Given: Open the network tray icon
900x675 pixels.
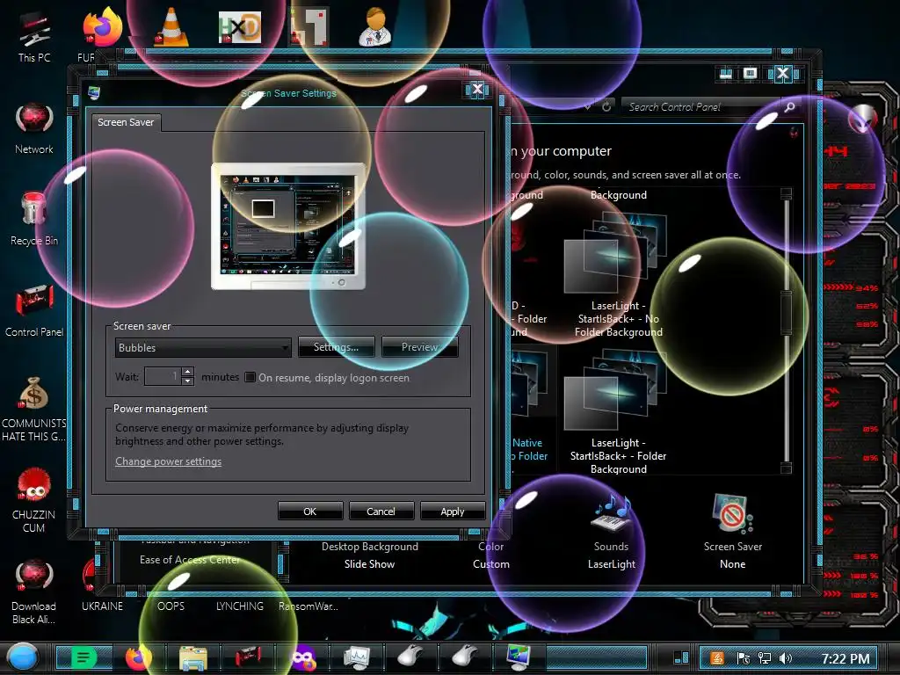Looking at the screenshot, I should [765, 658].
